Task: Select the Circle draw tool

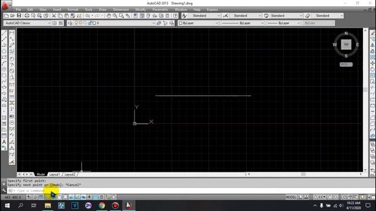Action: tap(4, 69)
